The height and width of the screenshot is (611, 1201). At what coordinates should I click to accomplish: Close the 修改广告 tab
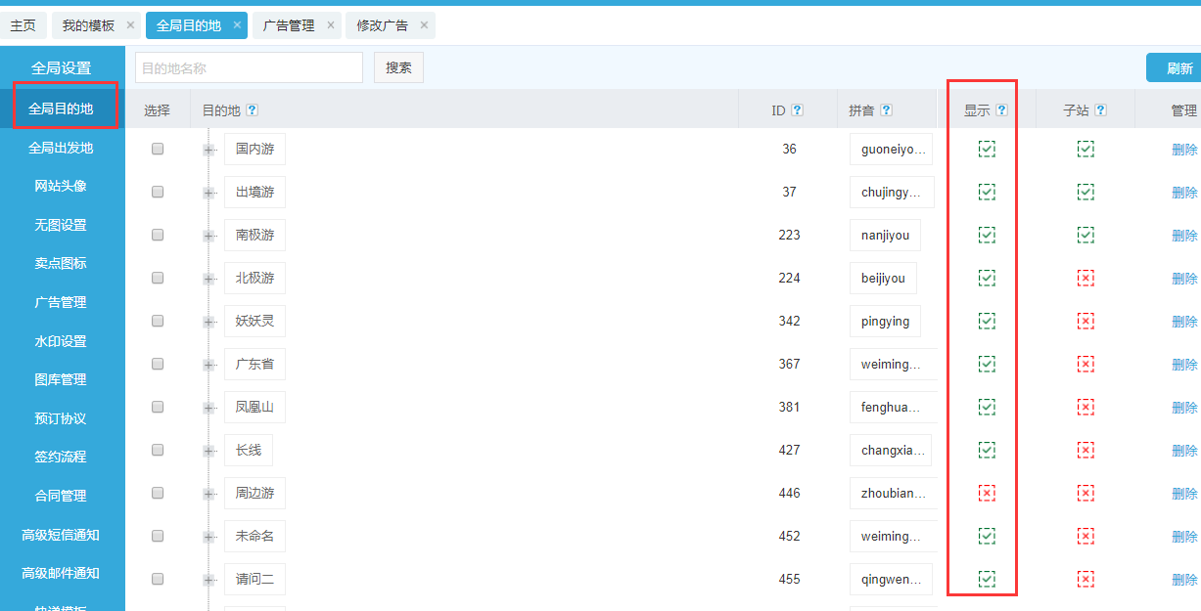[x=424, y=25]
